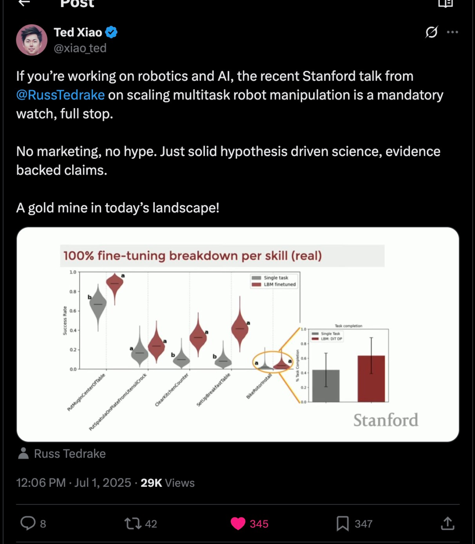Click the Grok slashed-circle icon
This screenshot has height=544, width=475.
pyautogui.click(x=431, y=32)
